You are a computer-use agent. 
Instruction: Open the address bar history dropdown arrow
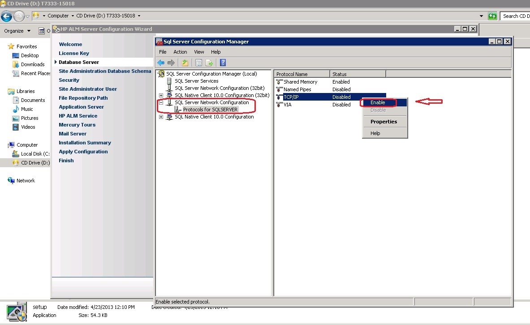coord(481,16)
